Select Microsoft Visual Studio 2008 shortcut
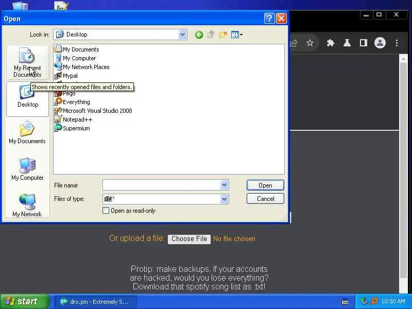This screenshot has height=309, width=412. tap(93, 111)
